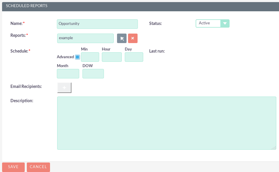Image resolution: width=279 pixels, height=172 pixels.
Task: Click into the Day schedule field
Action: click(134, 57)
